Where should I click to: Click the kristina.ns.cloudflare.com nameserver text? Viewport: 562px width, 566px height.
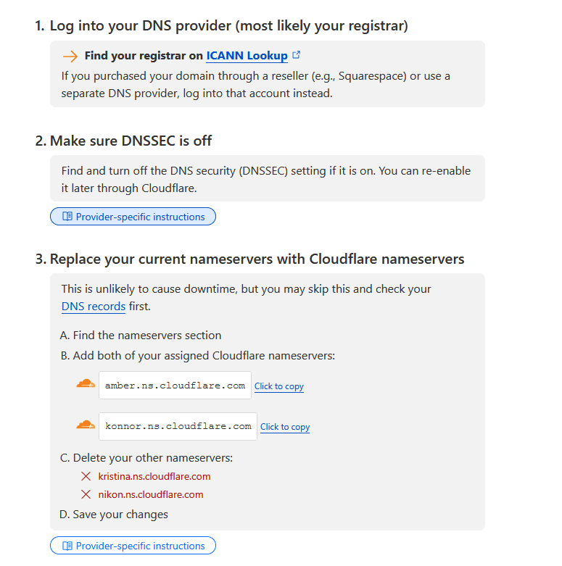(x=154, y=477)
